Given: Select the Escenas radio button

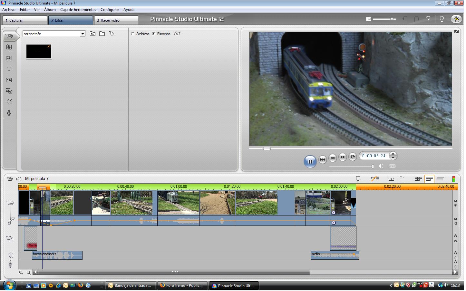Looking at the screenshot, I should [154, 34].
